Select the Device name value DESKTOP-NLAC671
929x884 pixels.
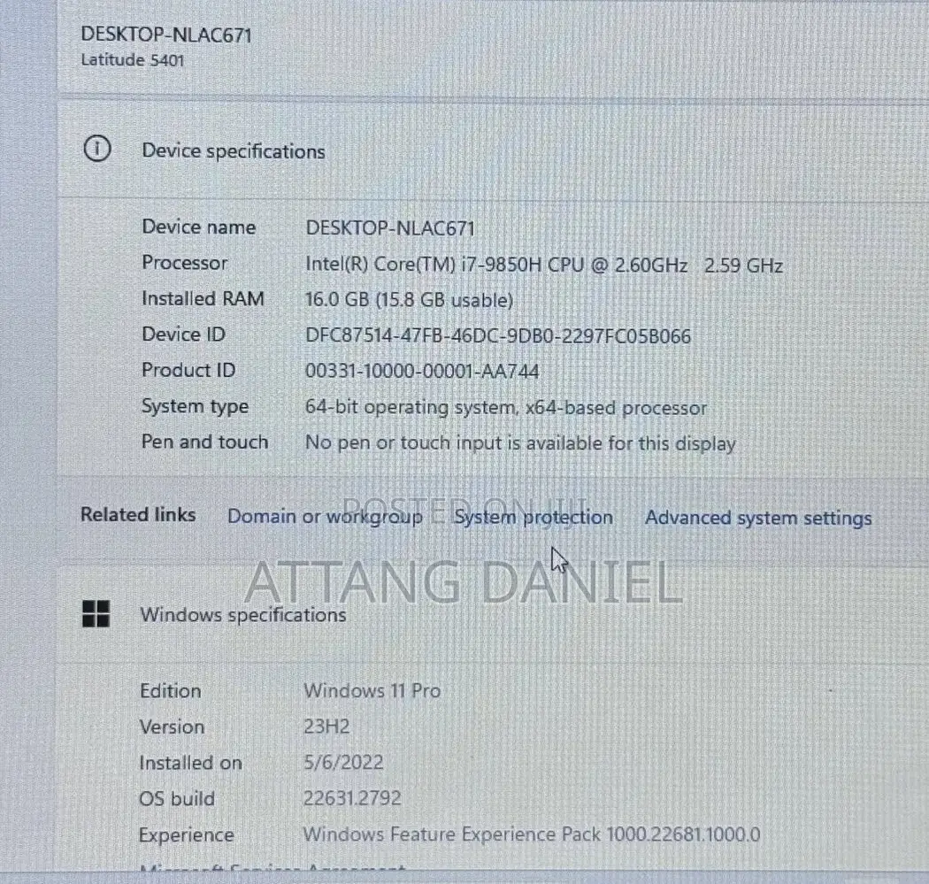click(x=390, y=228)
